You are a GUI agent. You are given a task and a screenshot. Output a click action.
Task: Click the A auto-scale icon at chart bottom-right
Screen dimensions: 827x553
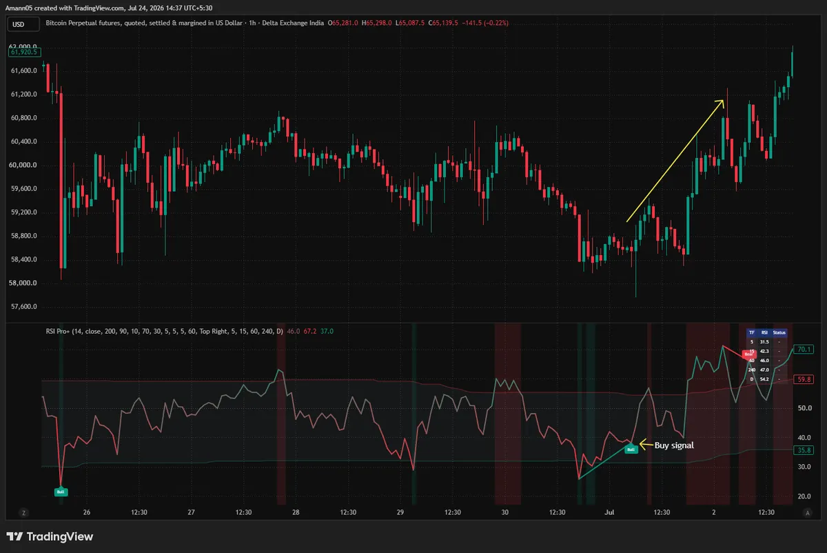click(808, 512)
